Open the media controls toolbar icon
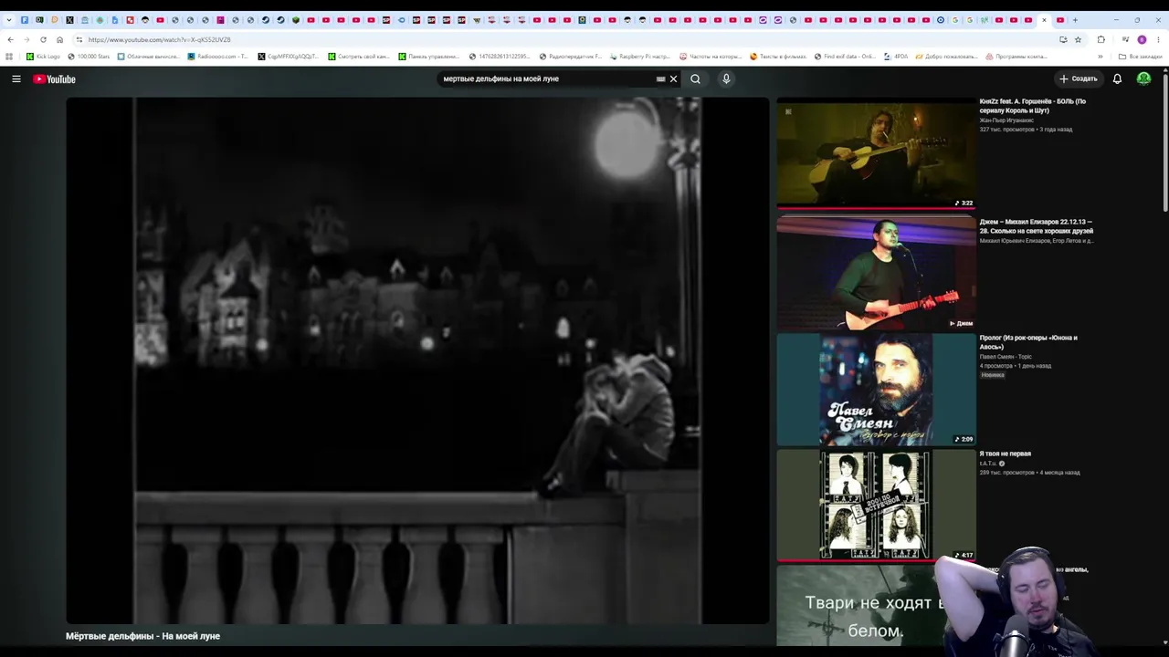This screenshot has height=657, width=1169. [1125, 39]
